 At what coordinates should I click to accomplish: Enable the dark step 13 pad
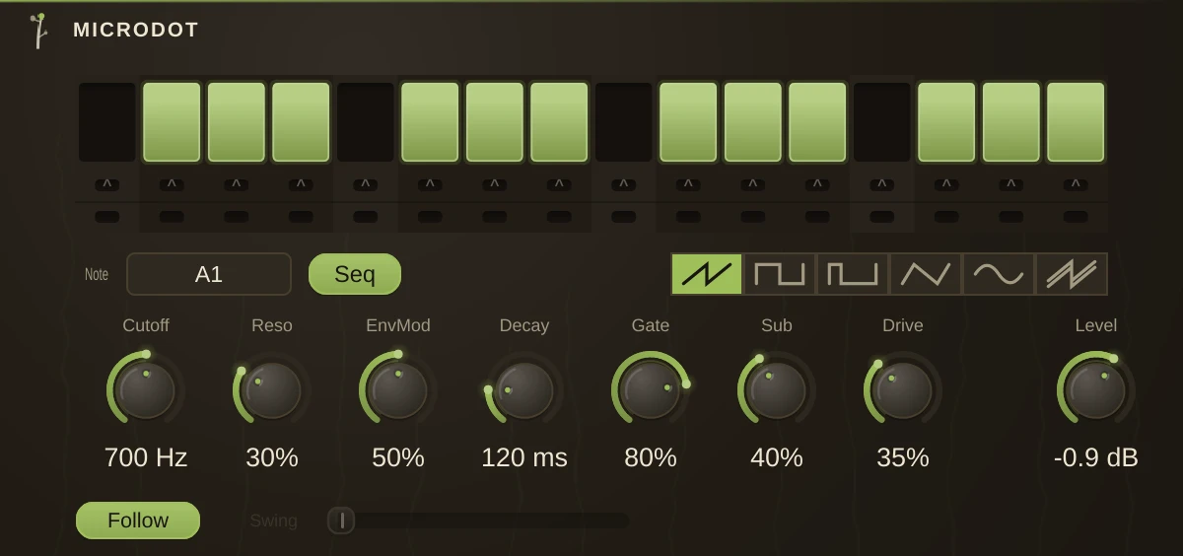(x=882, y=122)
